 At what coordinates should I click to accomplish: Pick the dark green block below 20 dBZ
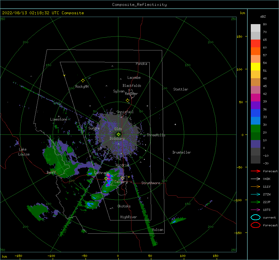[x=255, y=136]
